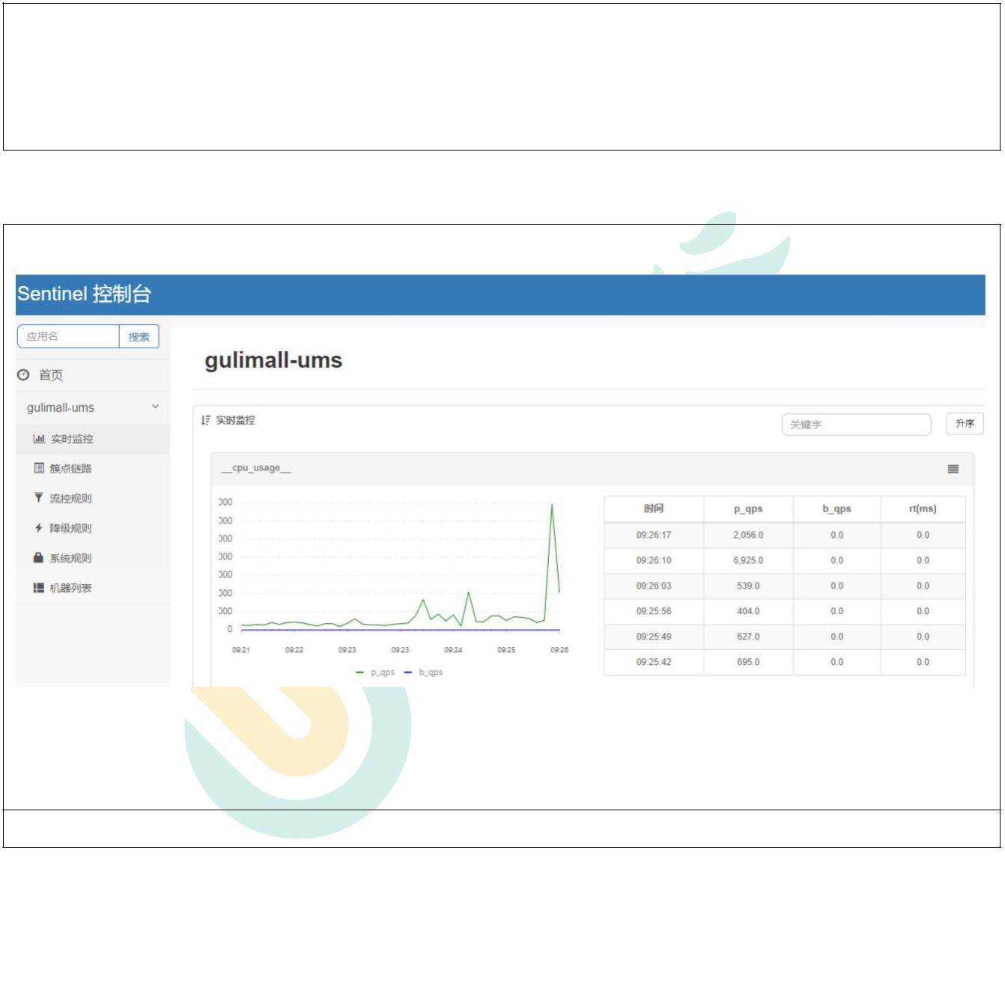Open 机器列表 menu item
This screenshot has height=1008, width=1005.
click(x=70, y=588)
